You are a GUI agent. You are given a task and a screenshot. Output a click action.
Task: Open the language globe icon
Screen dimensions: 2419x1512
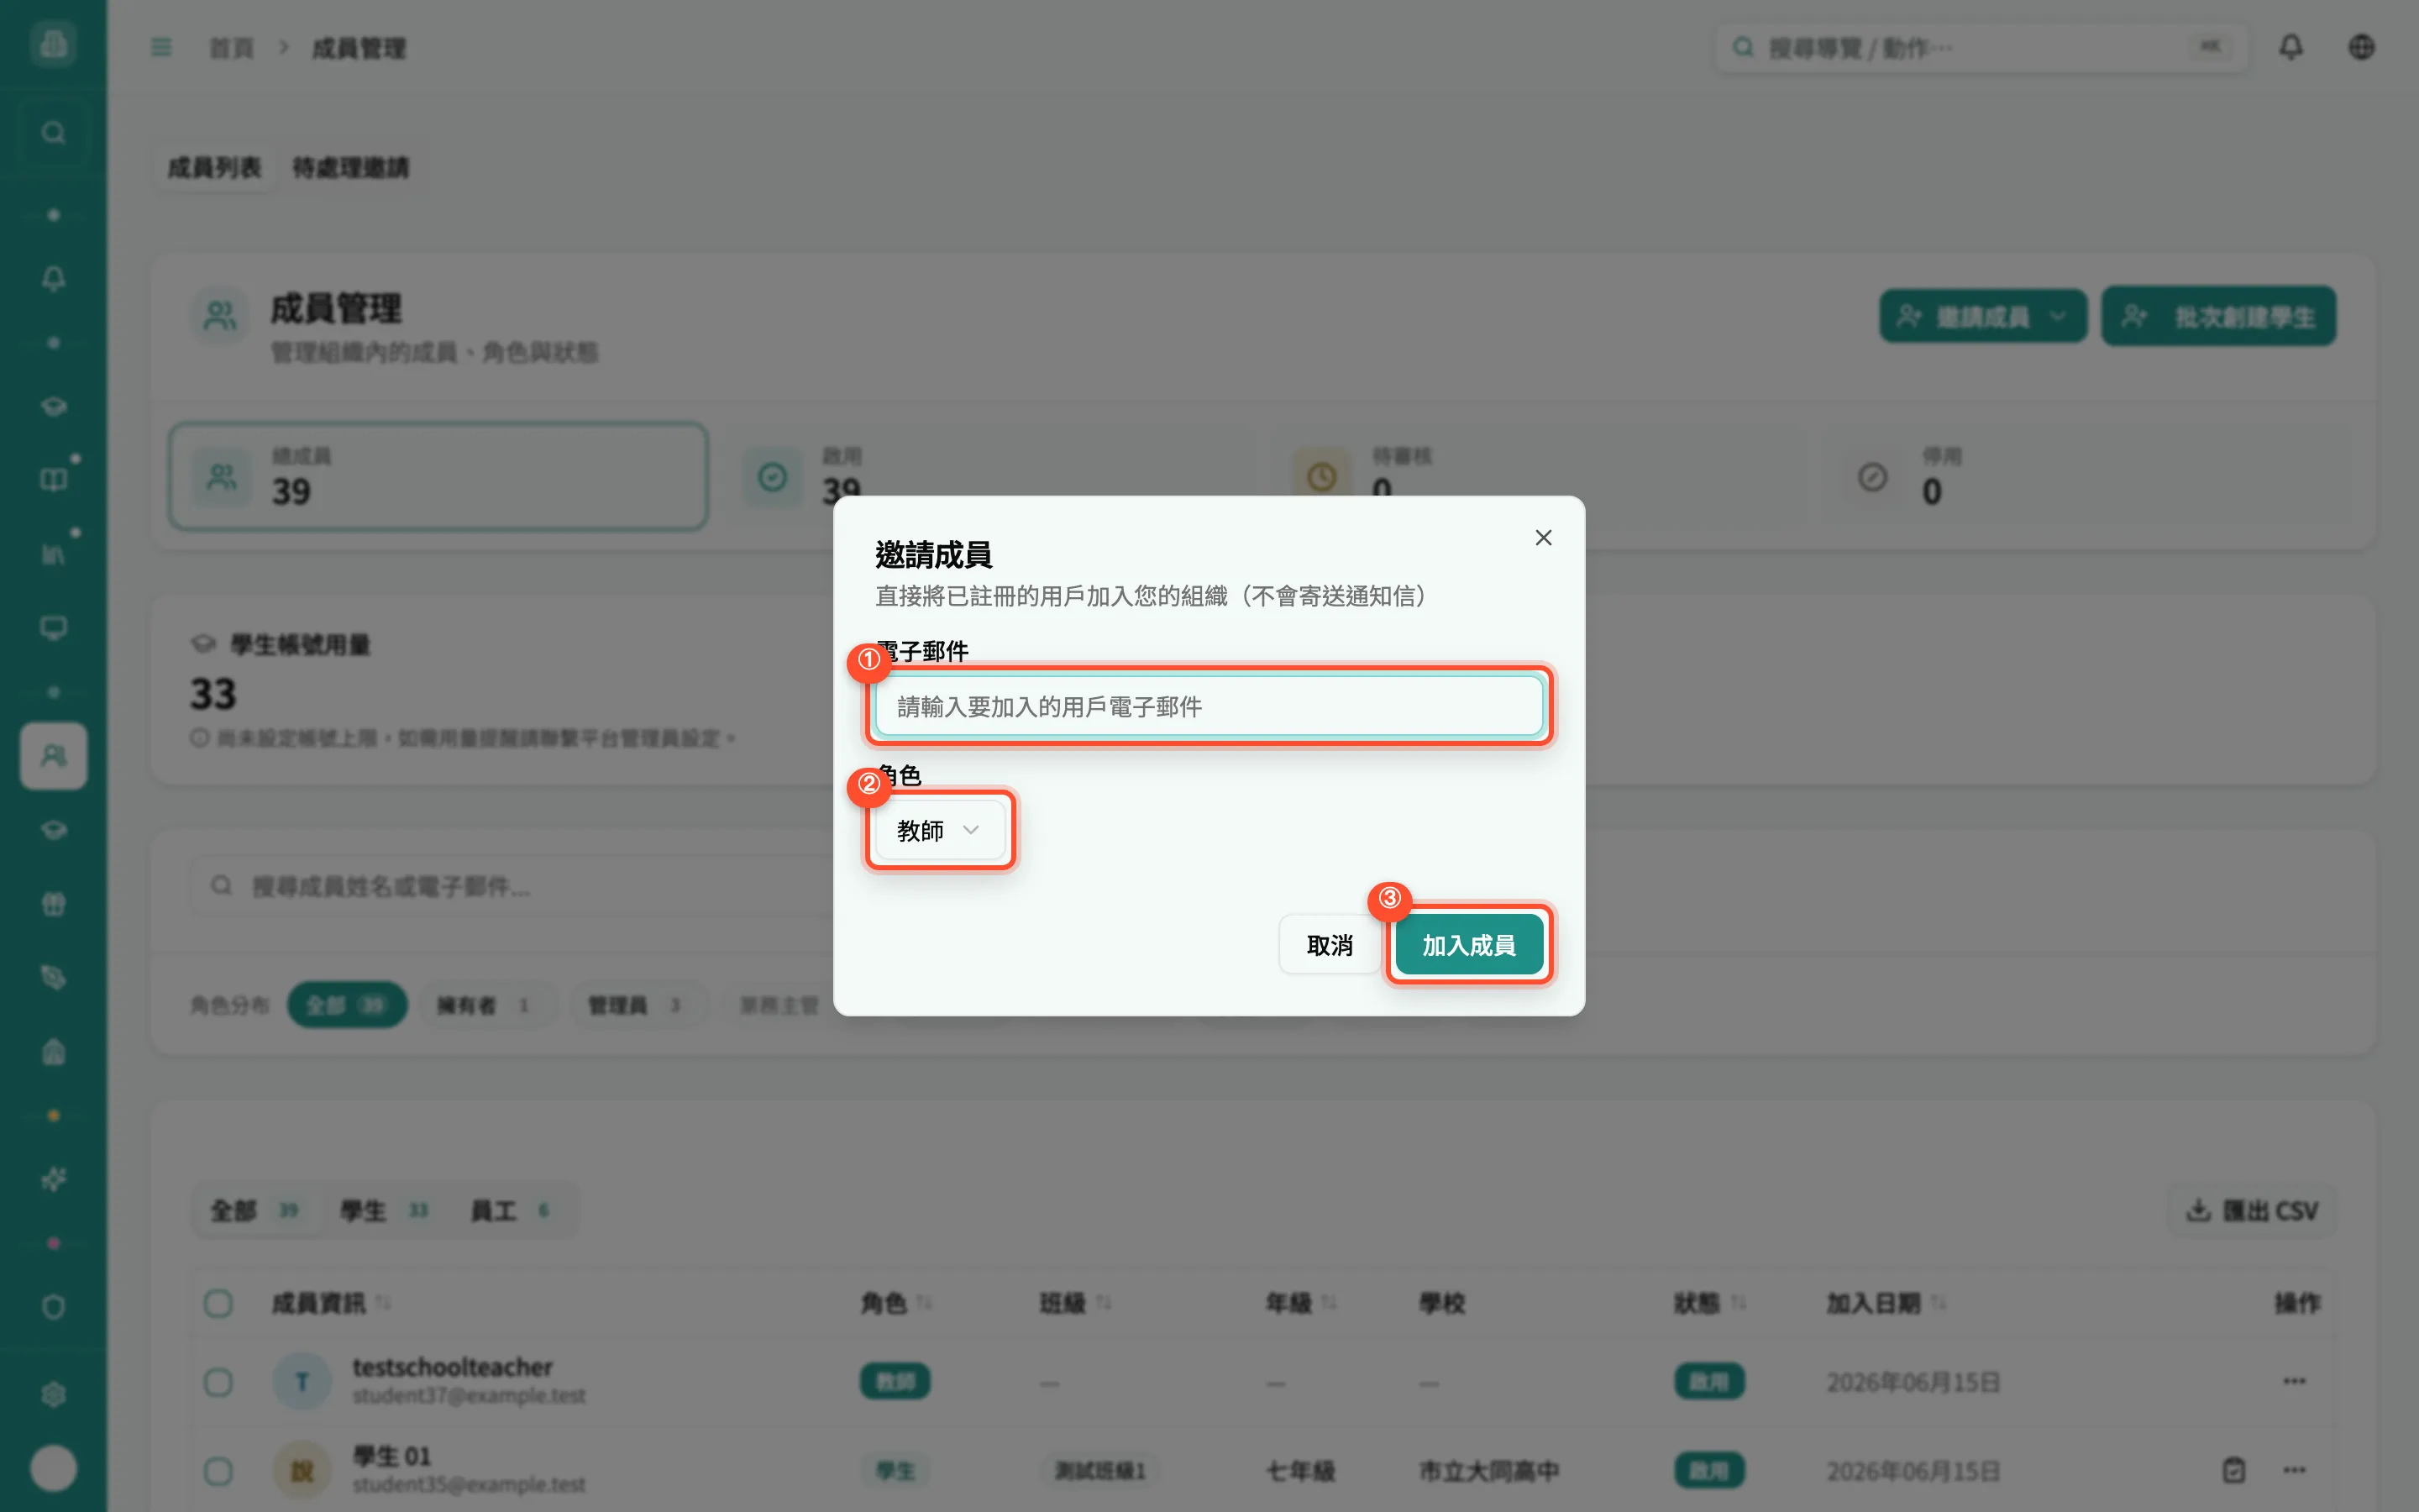pyautogui.click(x=2361, y=47)
